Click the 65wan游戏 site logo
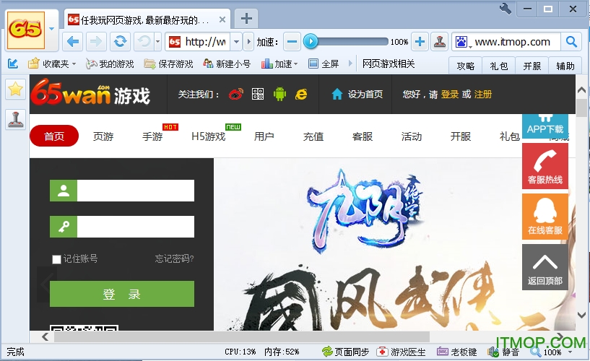This screenshot has width=590, height=361. click(90, 92)
